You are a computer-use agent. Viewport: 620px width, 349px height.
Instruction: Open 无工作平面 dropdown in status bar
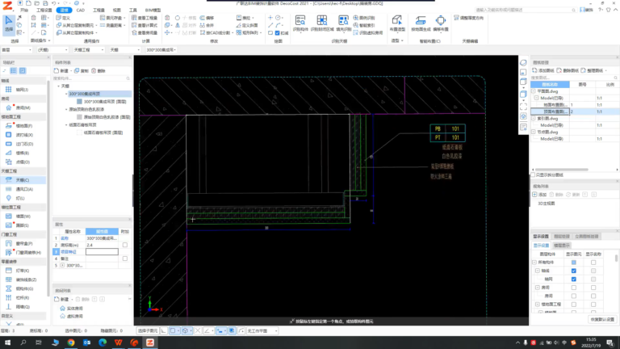point(262,330)
